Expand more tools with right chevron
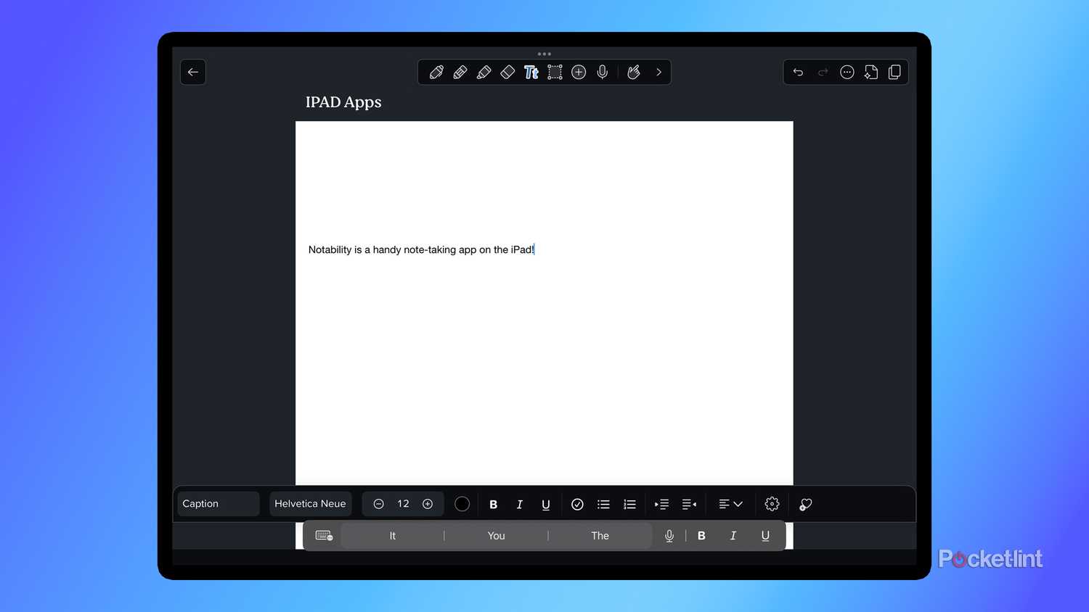Viewport: 1089px width, 612px height. (659, 73)
